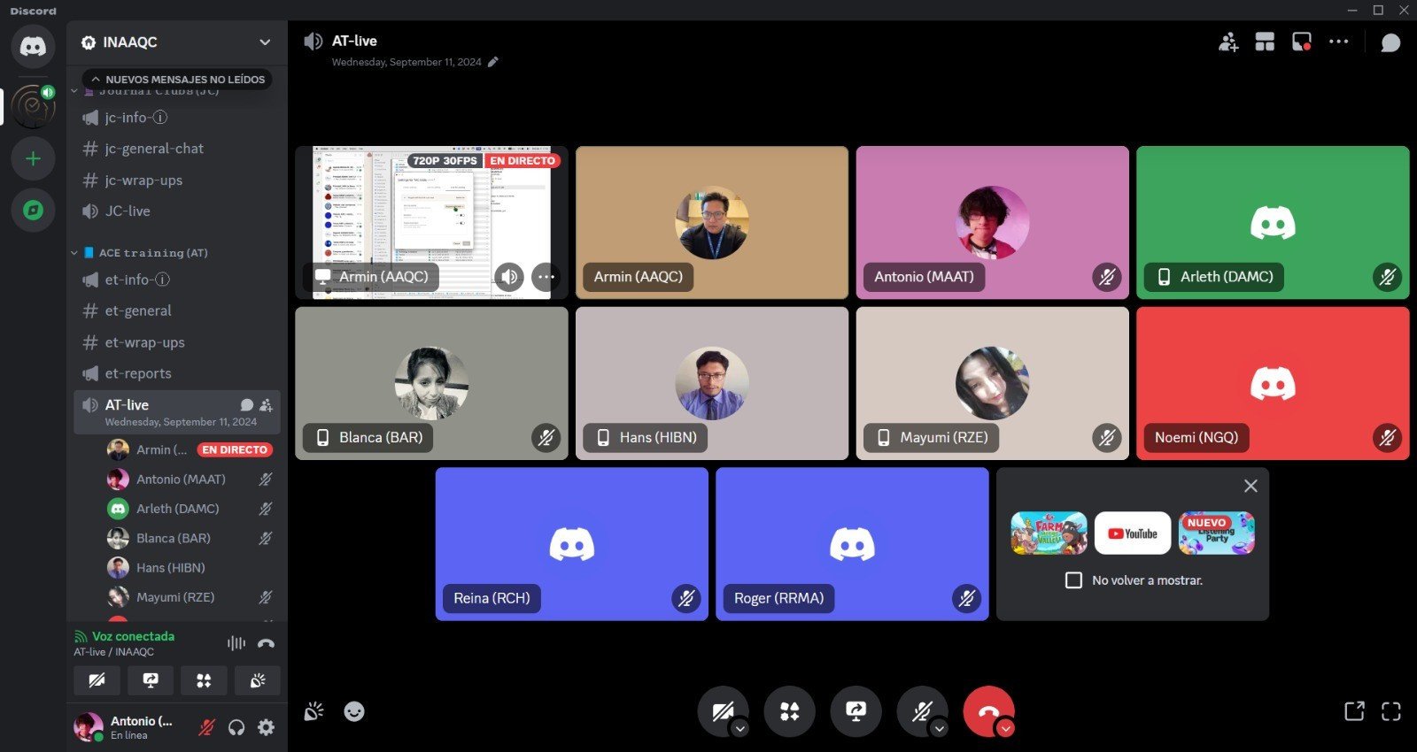Open the jc-general-chat channel
1417x752 pixels.
[x=154, y=149]
